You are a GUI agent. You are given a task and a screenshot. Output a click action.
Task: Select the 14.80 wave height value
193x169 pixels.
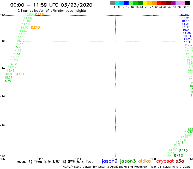pos(24,31)
